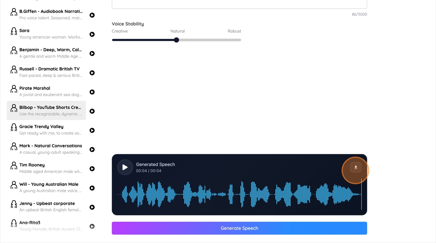Play Jenny Upbeat corporate voice preview
This screenshot has height=243, width=436.
[92, 207]
